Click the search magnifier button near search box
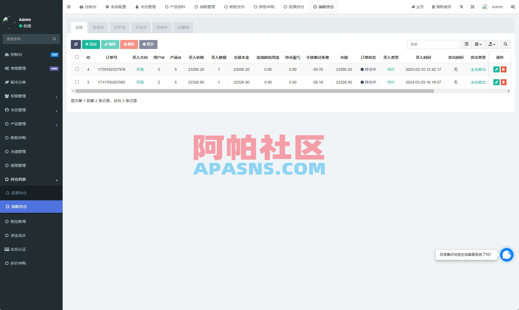This screenshot has width=519, height=310. click(506, 44)
